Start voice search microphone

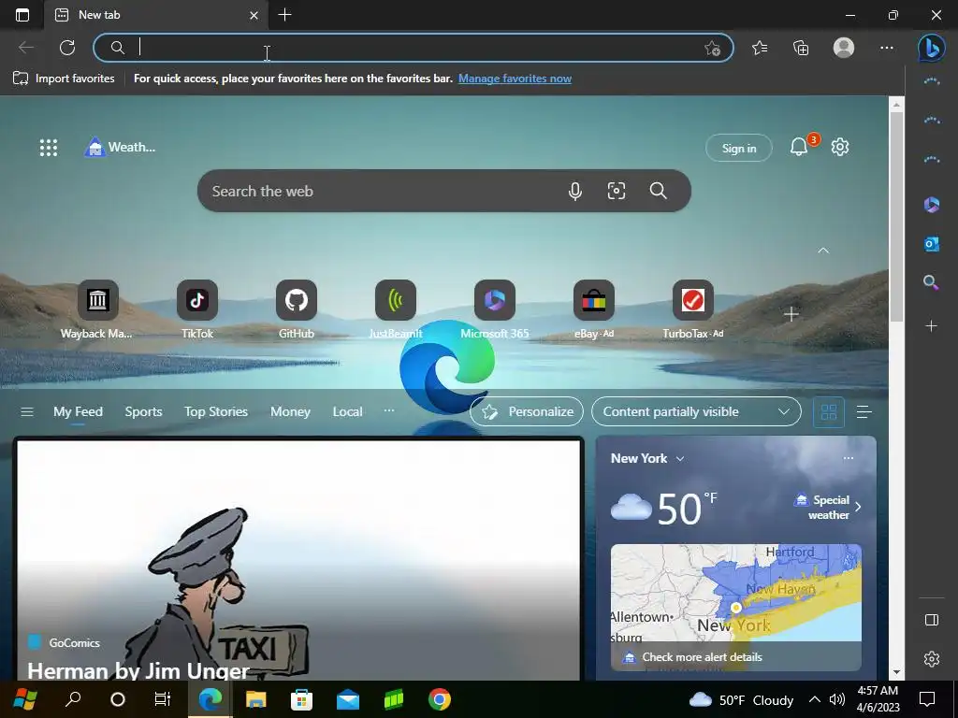(x=575, y=191)
